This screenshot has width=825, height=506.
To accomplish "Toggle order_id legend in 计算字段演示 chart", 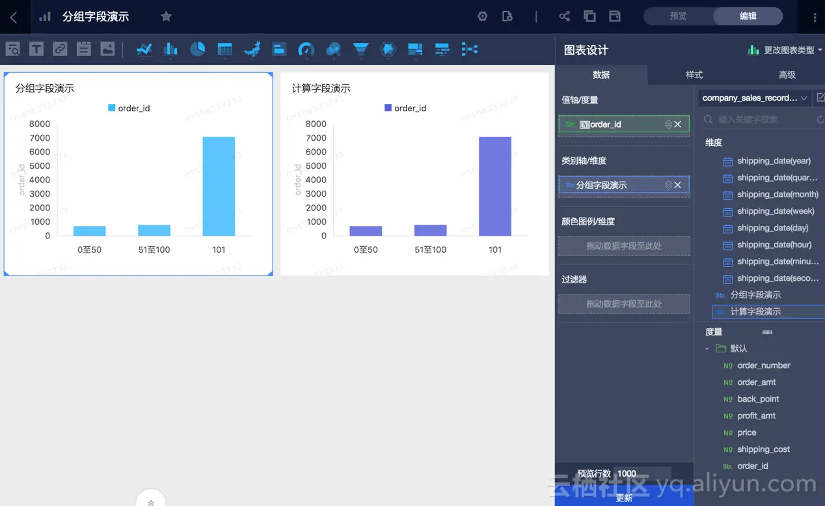I will coord(405,108).
